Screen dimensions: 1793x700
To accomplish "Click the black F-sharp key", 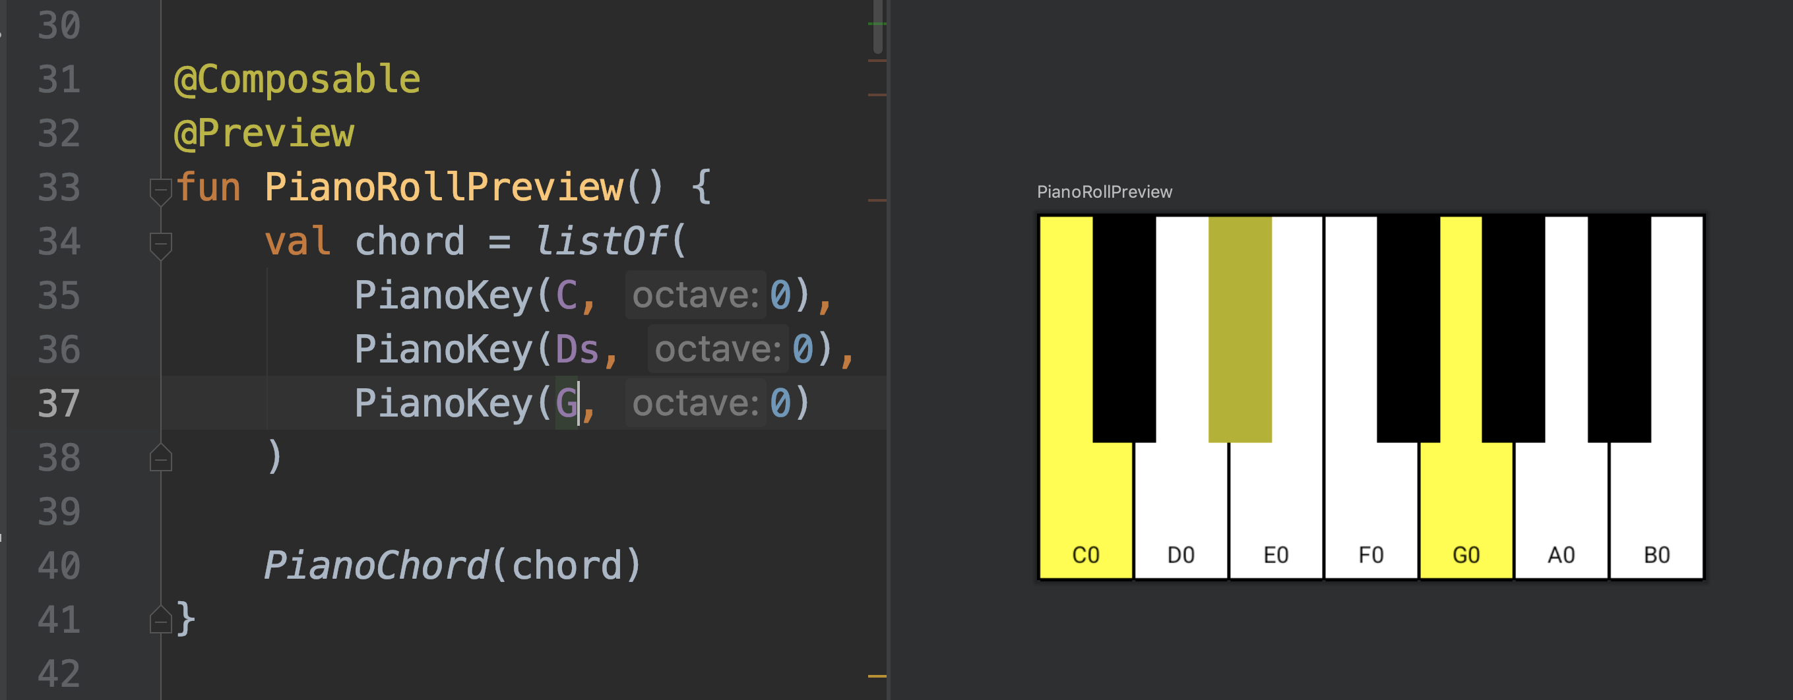I will click(x=1409, y=330).
